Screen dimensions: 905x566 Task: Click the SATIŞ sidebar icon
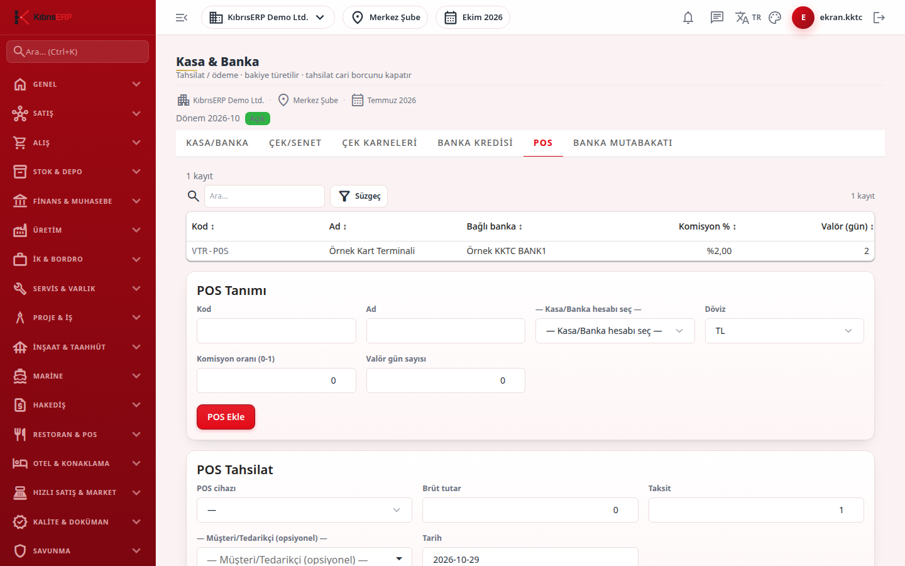(20, 113)
